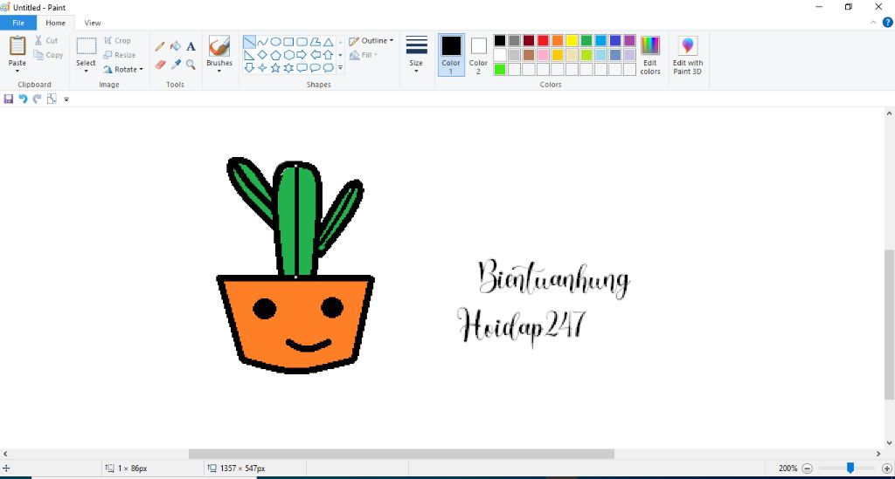The width and height of the screenshot is (895, 479).
Task: Click the zoom slider handle
Action: [850, 468]
